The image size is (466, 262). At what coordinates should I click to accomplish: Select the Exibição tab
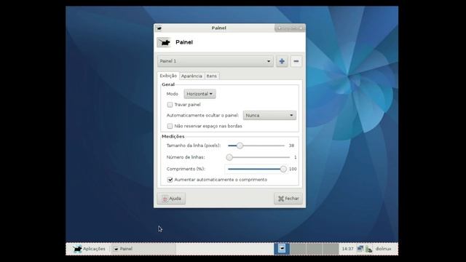click(x=168, y=76)
